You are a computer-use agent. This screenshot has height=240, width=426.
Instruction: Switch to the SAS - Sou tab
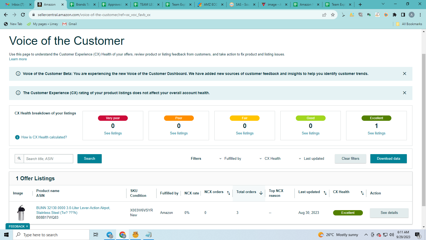[x=243, y=5]
